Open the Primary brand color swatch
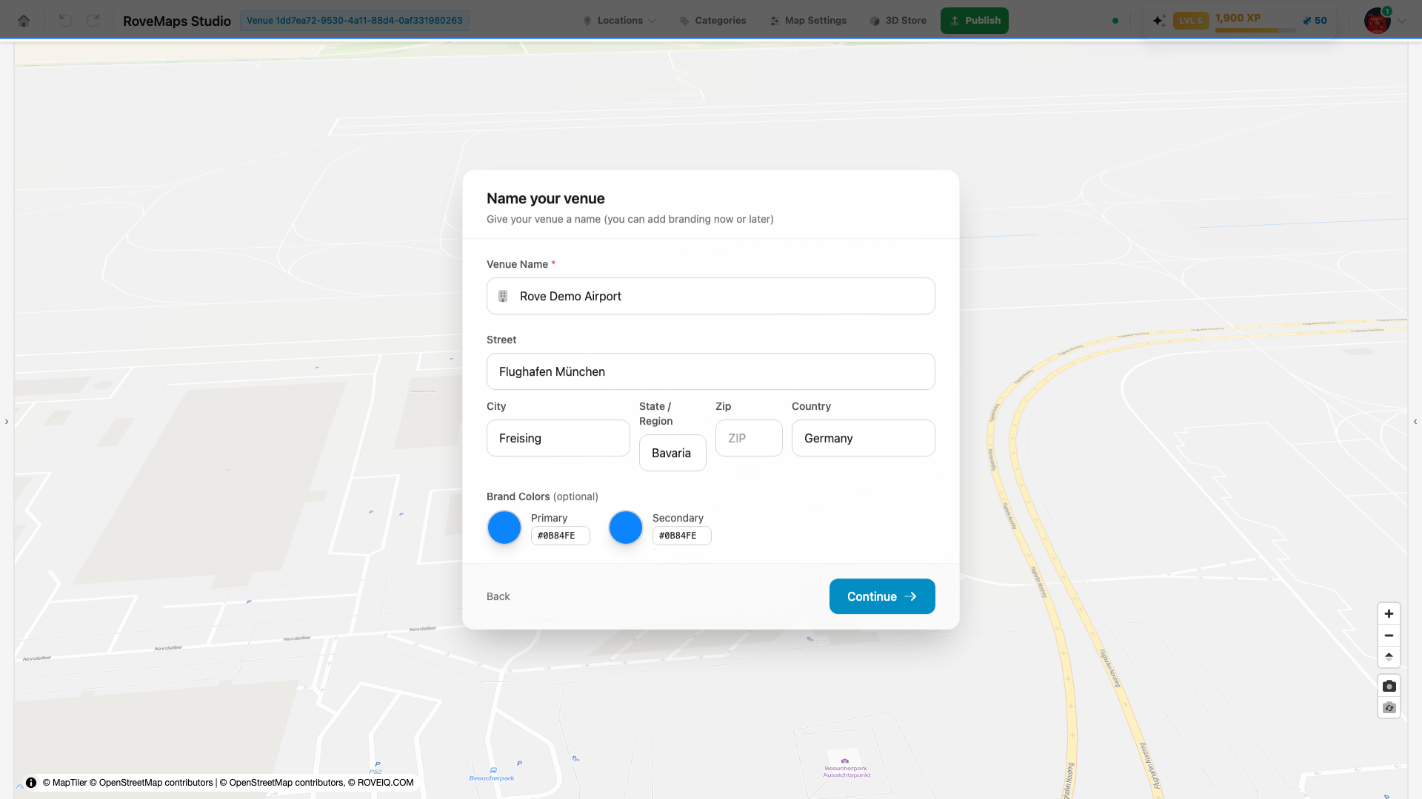Screen dimensions: 1422x799 [x=504, y=527]
